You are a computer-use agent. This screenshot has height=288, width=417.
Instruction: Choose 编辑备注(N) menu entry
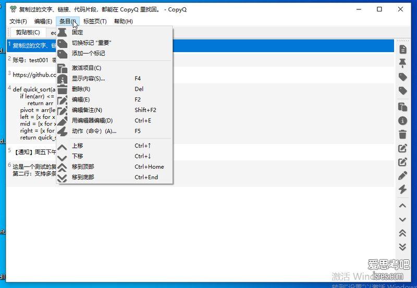pos(115,110)
